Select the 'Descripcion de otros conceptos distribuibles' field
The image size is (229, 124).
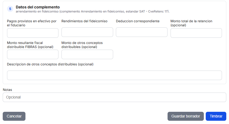click(x=114, y=75)
